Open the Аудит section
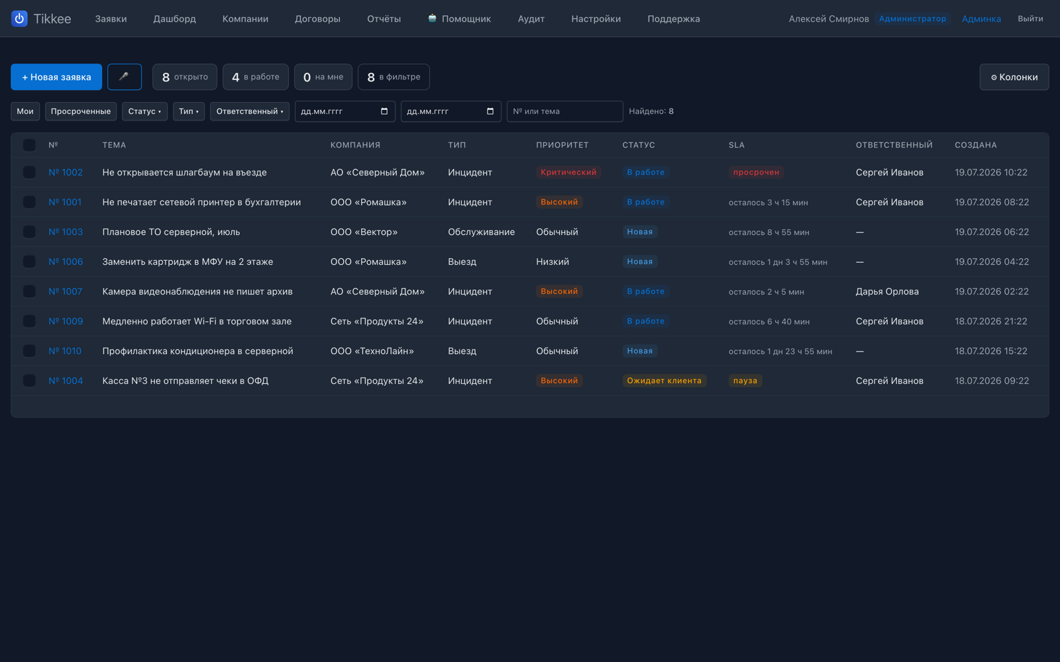1060x662 pixels. tap(531, 19)
